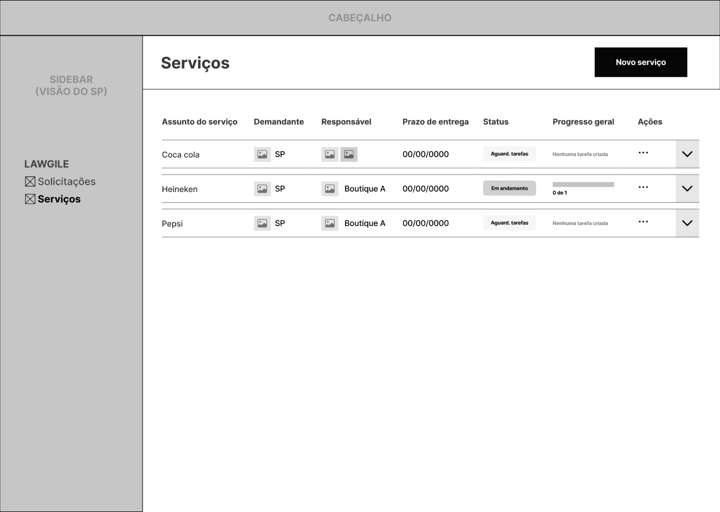Open the actions ellipsis menu for Coca cola
The height and width of the screenshot is (512, 720).
[643, 153]
